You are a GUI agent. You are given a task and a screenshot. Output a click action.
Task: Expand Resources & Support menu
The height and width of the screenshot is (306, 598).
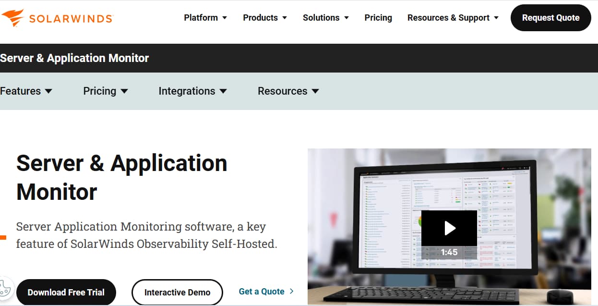tap(453, 18)
